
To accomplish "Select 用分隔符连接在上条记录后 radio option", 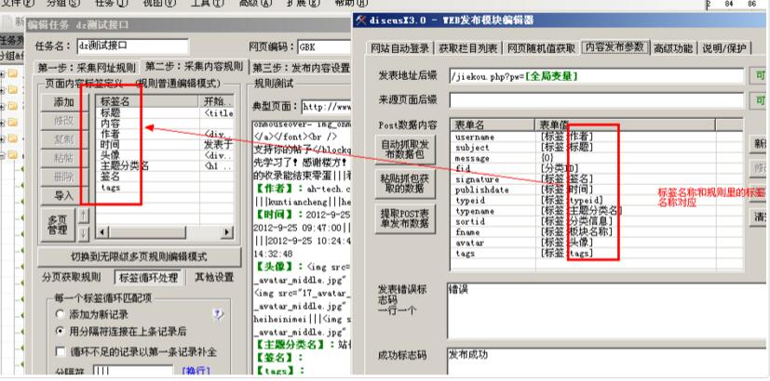I will pos(61,331).
